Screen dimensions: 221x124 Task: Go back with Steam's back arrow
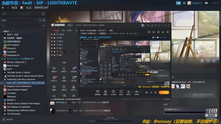point(3,8)
